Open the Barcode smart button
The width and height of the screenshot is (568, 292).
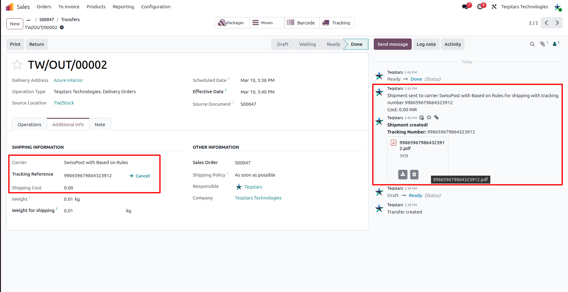tap(302, 23)
